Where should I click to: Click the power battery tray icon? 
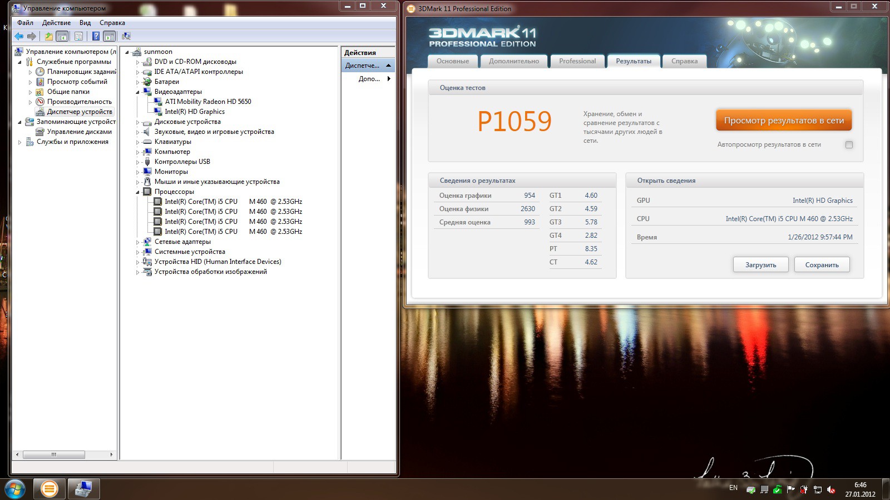(x=804, y=489)
